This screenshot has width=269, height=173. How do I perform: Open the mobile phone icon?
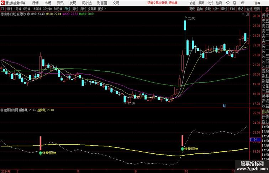pyautogui.click(x=235, y=3)
